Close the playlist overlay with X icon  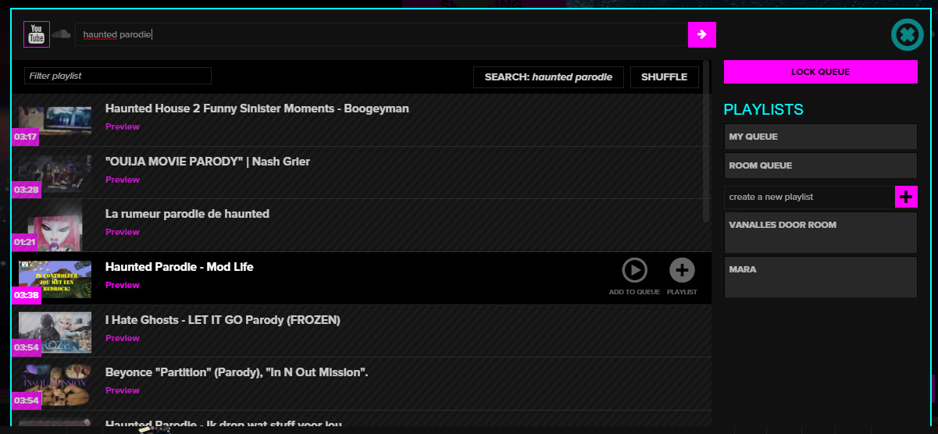click(x=907, y=35)
